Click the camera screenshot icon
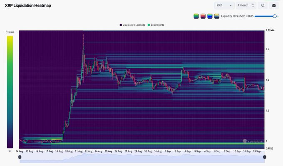Viewport: 283px width, 166px height. pyautogui.click(x=274, y=5)
